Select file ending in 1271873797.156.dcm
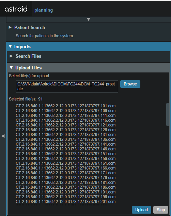 tap(66, 159)
